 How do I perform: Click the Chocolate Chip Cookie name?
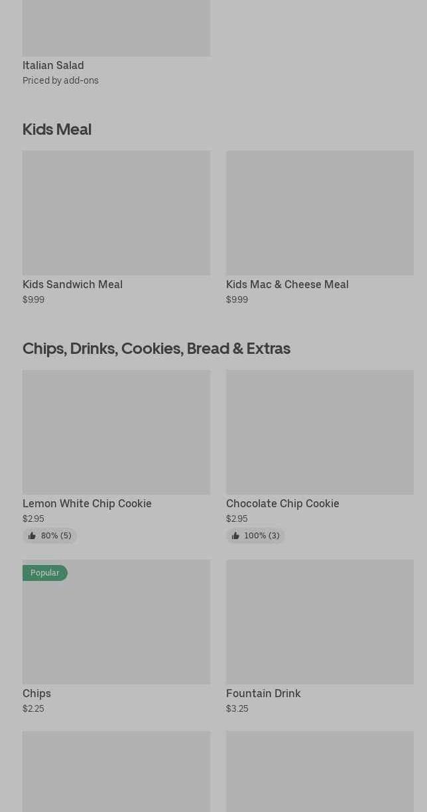point(282,503)
